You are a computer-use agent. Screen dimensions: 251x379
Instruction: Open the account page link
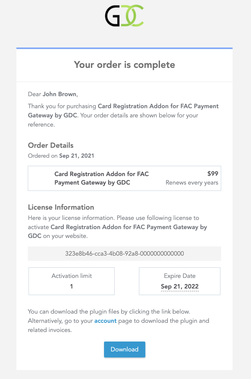[x=105, y=321]
